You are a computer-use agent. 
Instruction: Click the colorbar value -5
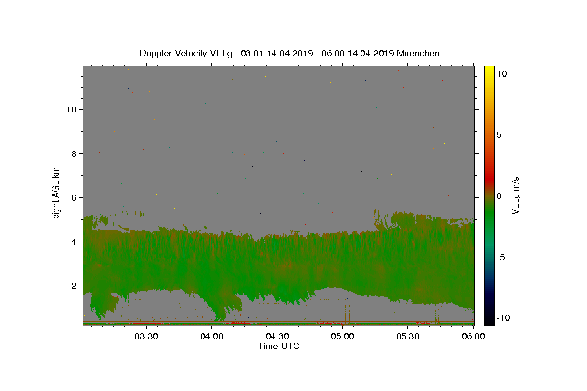(x=501, y=257)
